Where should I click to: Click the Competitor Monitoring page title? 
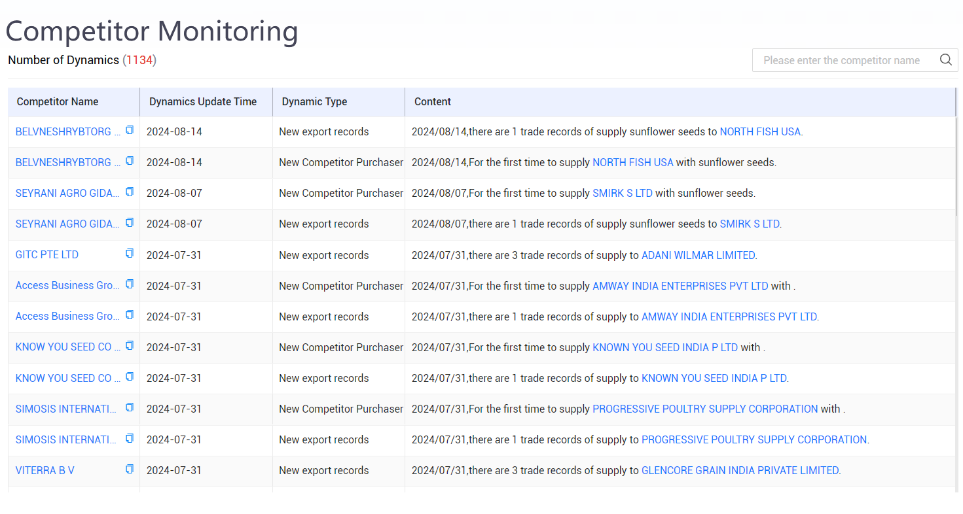(x=152, y=31)
